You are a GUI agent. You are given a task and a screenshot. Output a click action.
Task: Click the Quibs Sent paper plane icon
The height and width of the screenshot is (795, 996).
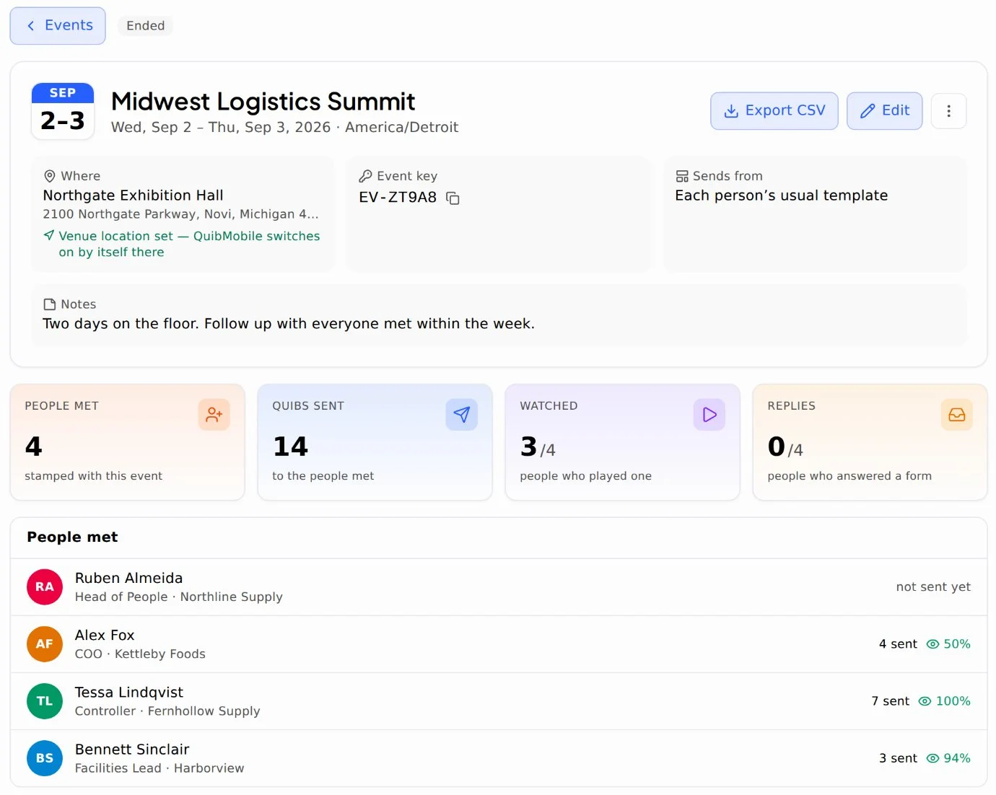click(462, 415)
